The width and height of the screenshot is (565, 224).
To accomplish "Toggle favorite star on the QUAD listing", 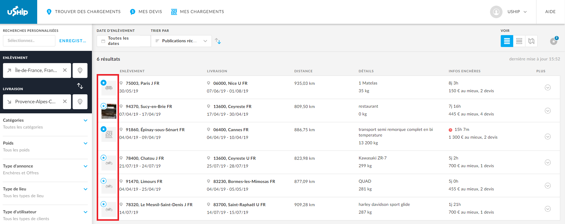I will (x=104, y=181).
